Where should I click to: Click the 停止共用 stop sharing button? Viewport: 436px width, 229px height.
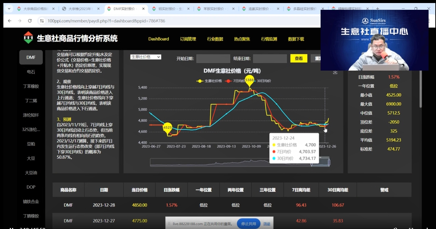tap(249, 224)
